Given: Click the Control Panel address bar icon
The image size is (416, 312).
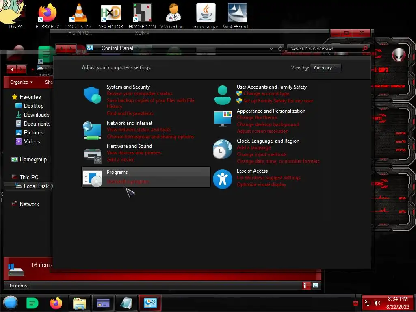Looking at the screenshot, I should [90, 48].
